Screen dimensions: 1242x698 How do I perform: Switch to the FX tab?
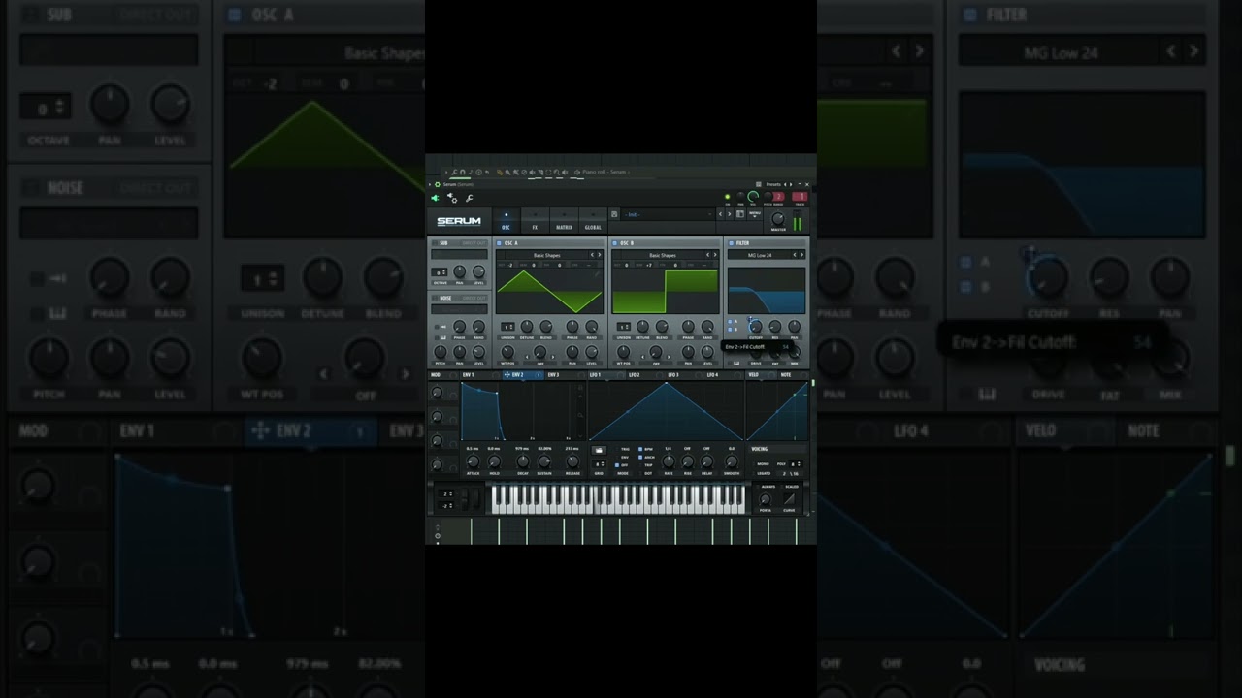pyautogui.click(x=535, y=219)
